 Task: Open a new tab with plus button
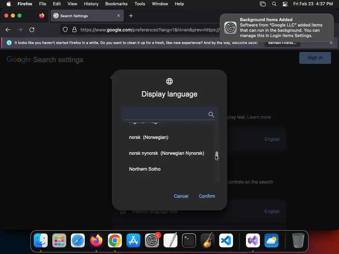point(131,16)
